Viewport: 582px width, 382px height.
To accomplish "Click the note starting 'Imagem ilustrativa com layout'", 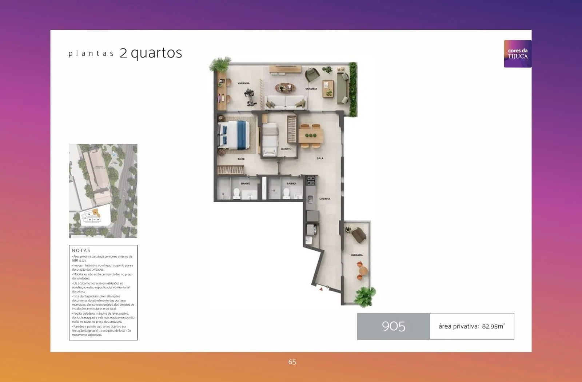I will 103,267.
